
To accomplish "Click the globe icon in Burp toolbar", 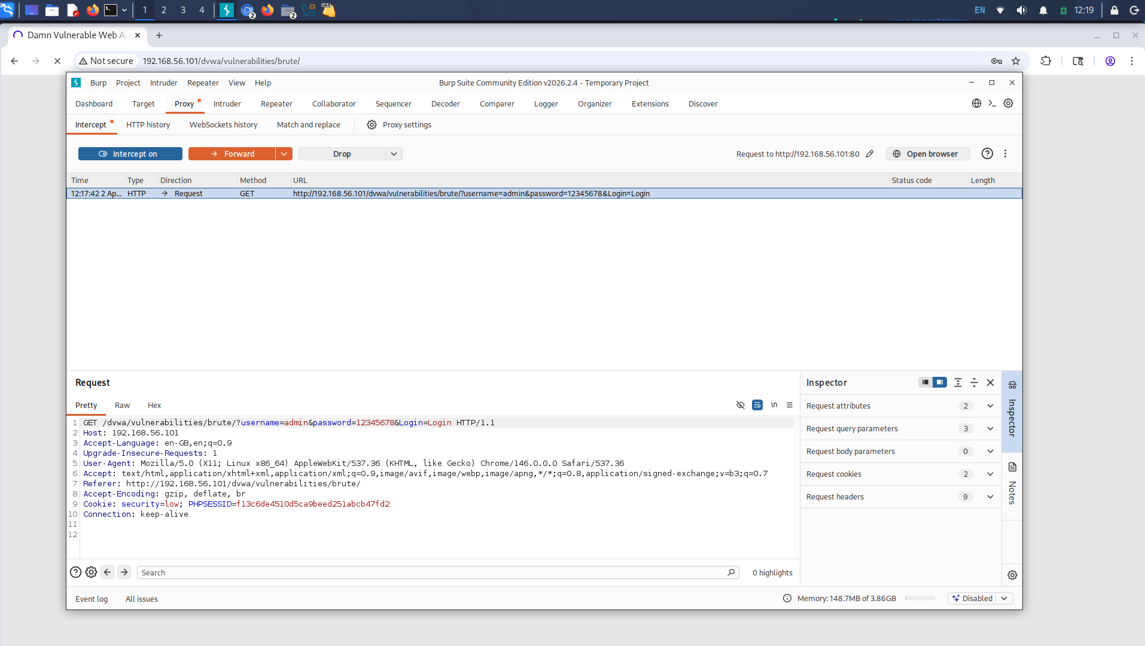I will 976,103.
